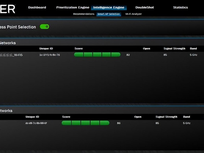Viewport: 204px width, 153px height.
Task: Select the Smart AP Selection sub-tab
Action: 109,14
